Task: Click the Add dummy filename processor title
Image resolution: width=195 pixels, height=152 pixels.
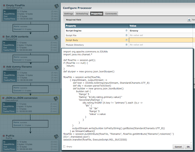Action: click(x=19, y=67)
